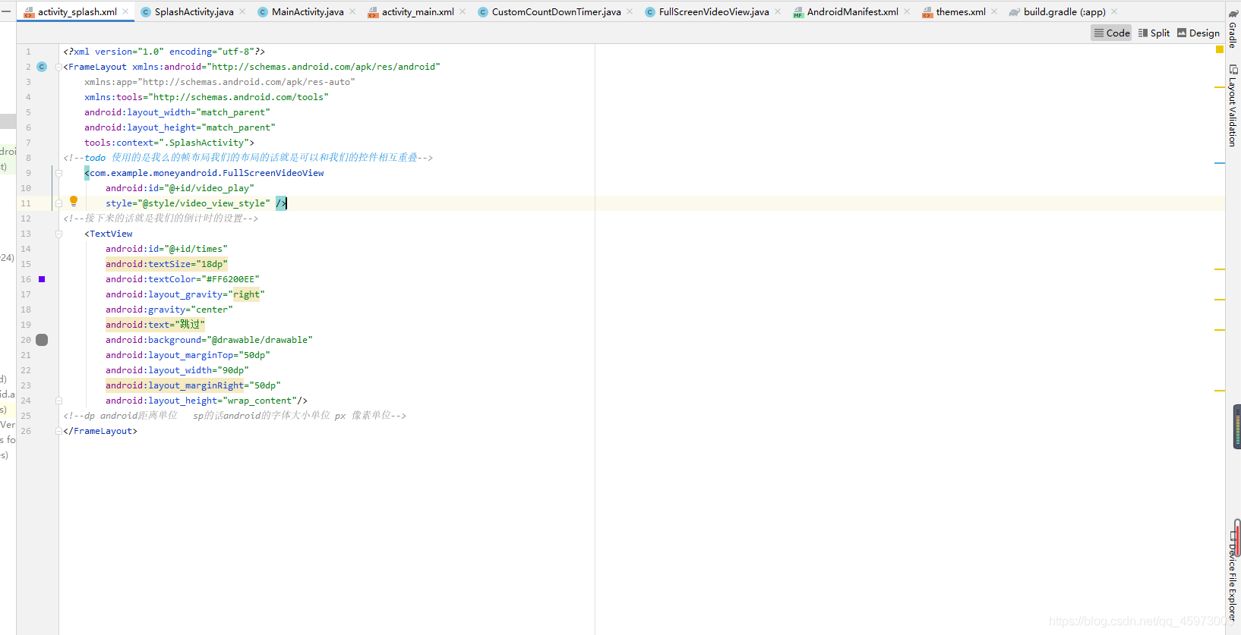Click the layout_marginRight attribute line
This screenshot has width=1241, height=635.
193,385
